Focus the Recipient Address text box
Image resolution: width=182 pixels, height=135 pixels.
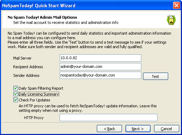[x=100, y=66]
